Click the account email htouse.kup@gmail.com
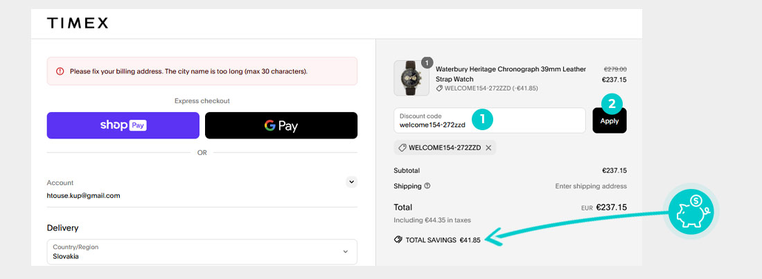Screen dimensions: 762x279 pyautogui.click(x=83, y=195)
